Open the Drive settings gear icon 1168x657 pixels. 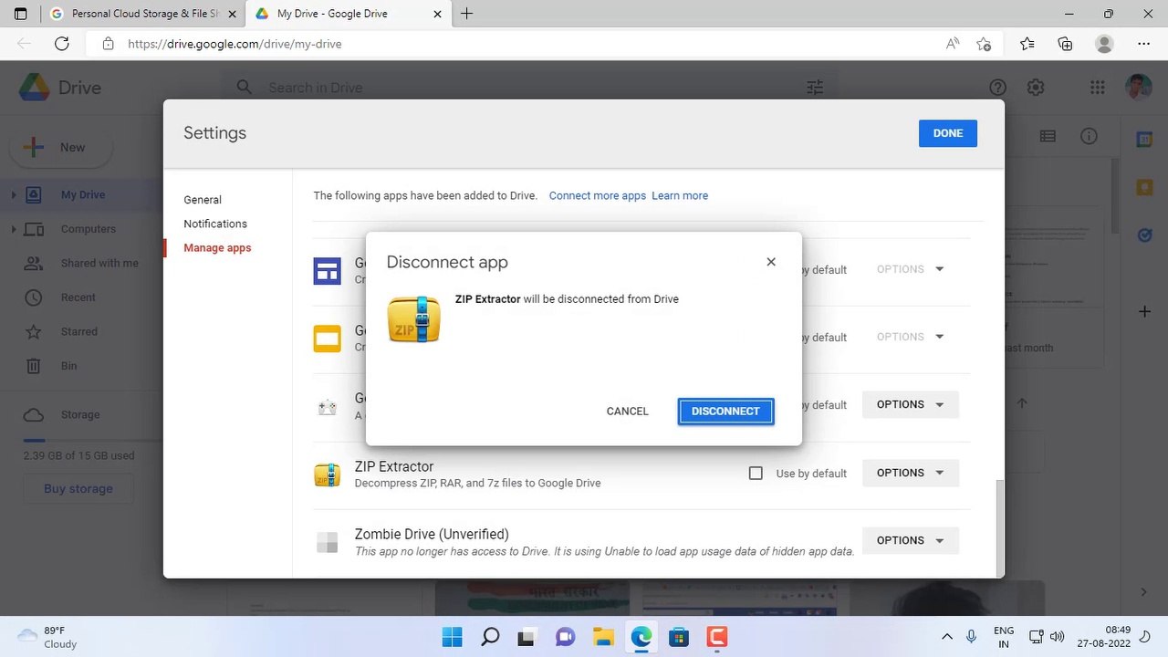(x=1036, y=88)
